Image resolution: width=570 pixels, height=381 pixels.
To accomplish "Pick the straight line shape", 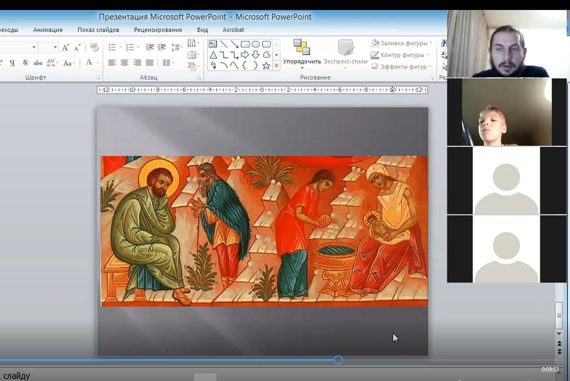I will 224,44.
